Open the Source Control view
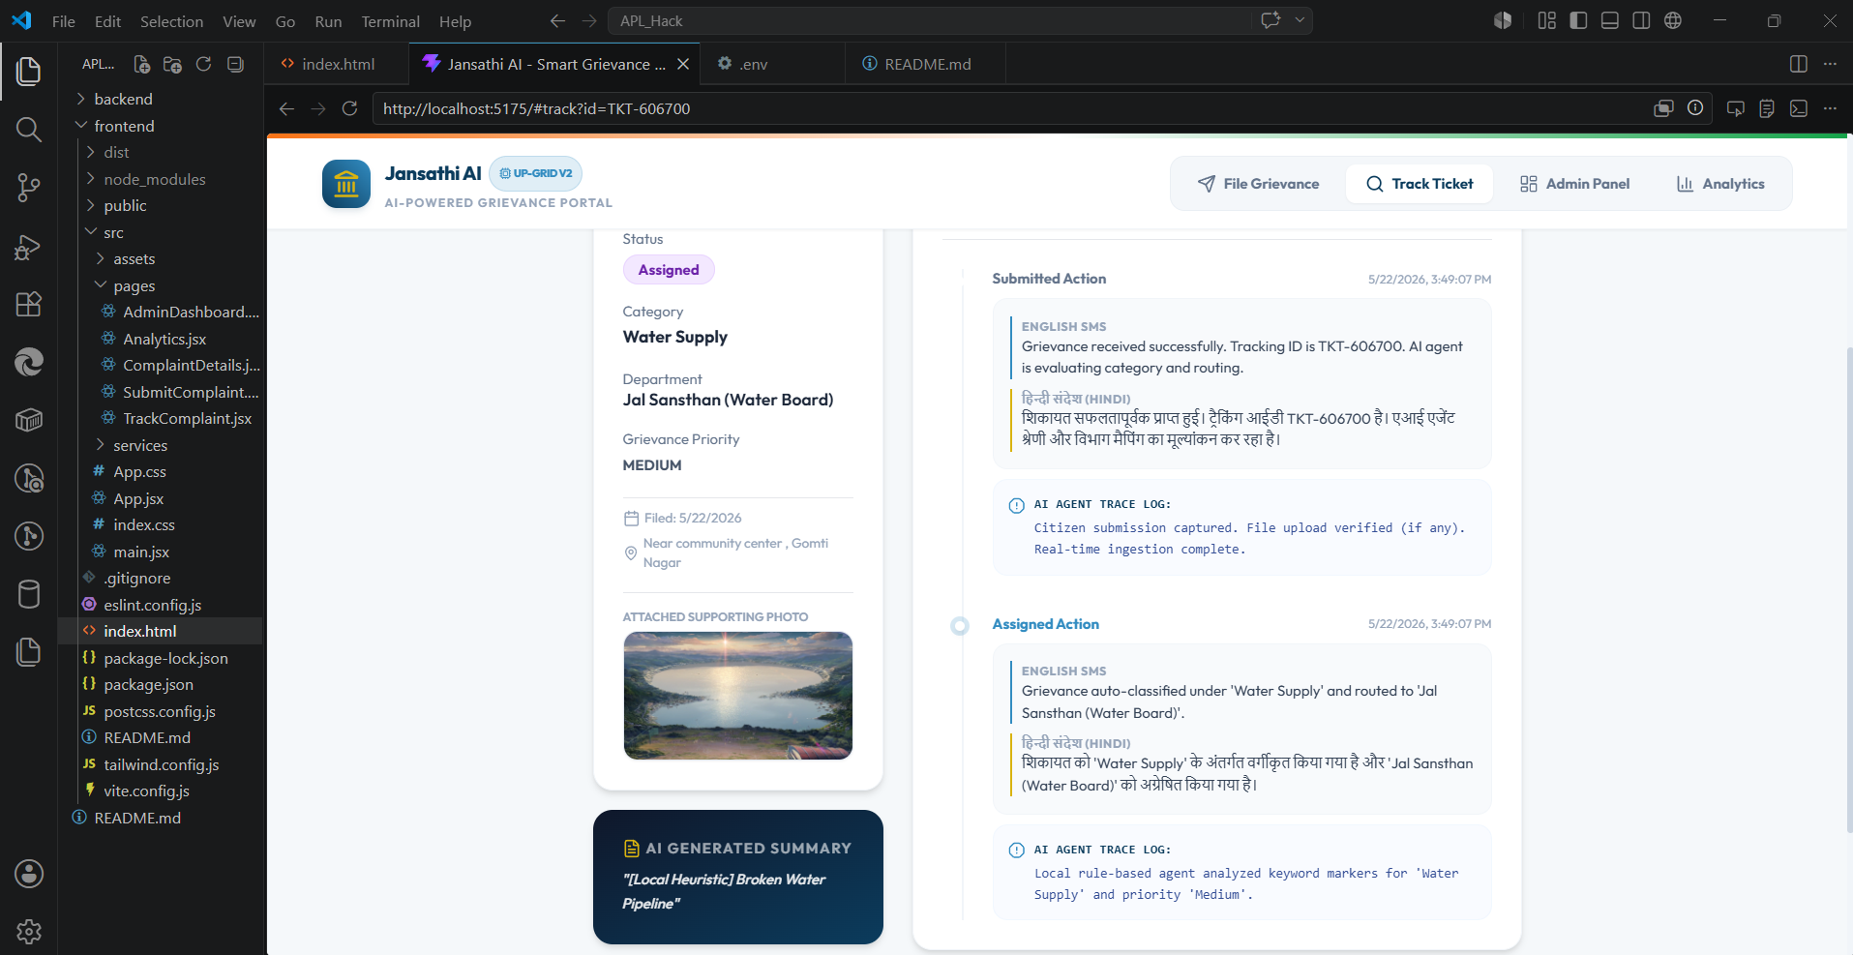Image resolution: width=1853 pixels, height=955 pixels. [x=29, y=188]
